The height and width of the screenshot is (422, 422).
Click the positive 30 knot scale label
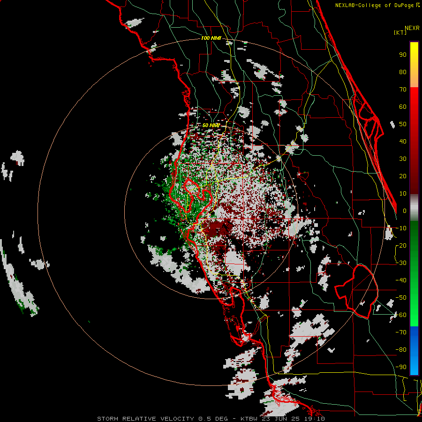pos(403,159)
